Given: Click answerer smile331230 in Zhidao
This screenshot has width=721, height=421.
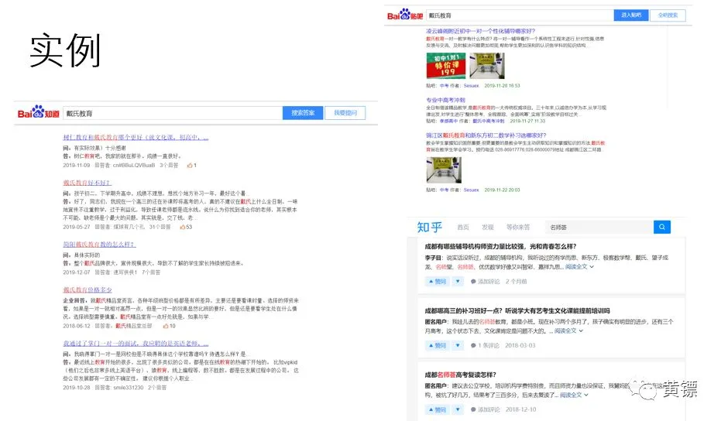Looking at the screenshot, I should pos(129,388).
